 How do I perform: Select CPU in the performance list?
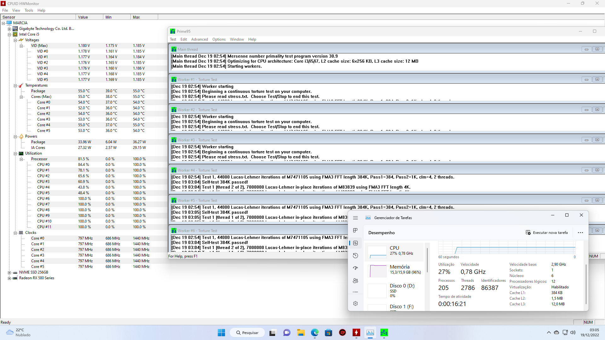point(394,252)
